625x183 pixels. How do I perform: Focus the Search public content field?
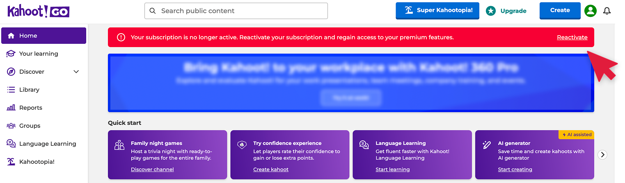click(236, 11)
